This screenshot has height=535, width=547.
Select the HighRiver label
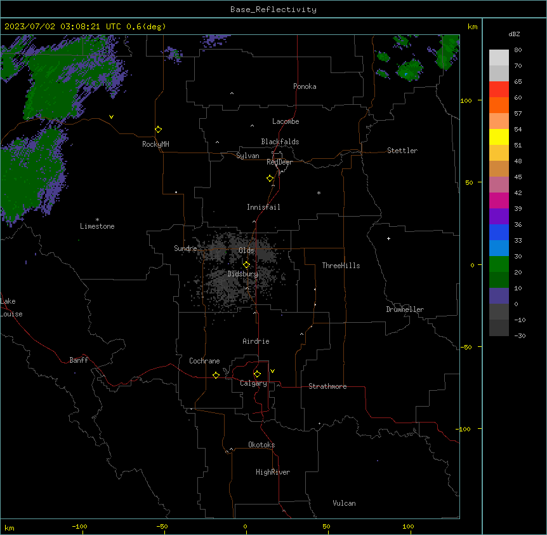(273, 472)
